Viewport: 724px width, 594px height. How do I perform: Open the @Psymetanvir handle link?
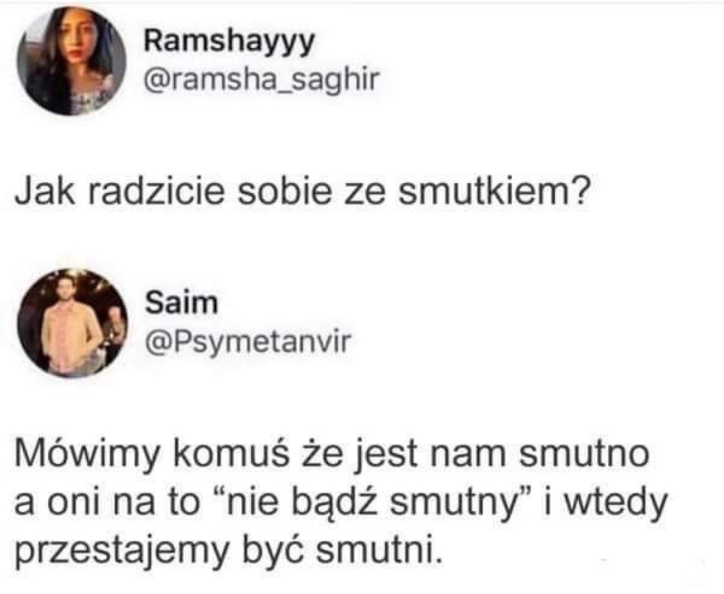[x=248, y=342]
